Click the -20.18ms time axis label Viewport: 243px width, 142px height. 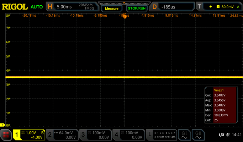29,16
